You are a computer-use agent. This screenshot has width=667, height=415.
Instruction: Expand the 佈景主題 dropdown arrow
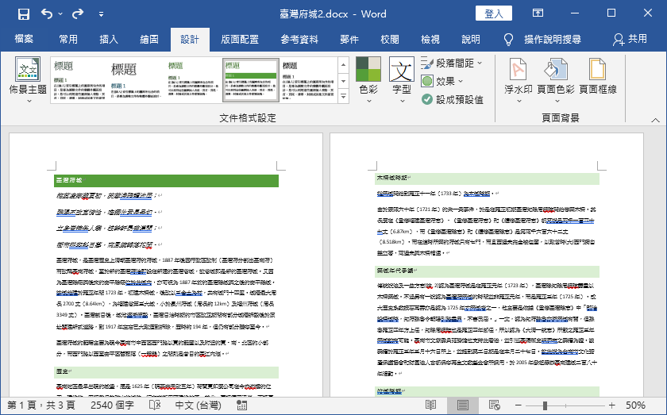tap(29, 102)
